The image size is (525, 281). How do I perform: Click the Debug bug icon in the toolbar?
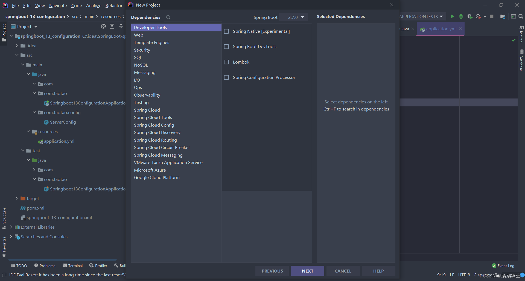pos(461,17)
